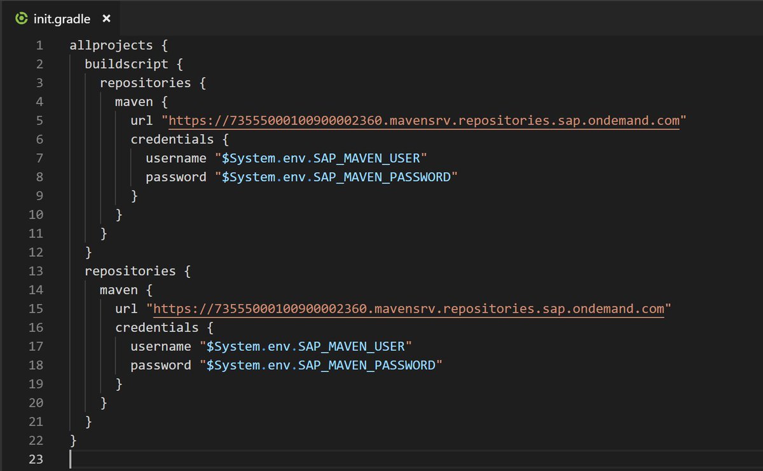Click the SAP_MAVEN_PASSWORD string on line 18
Screen dimensions: 763x471
320,365
